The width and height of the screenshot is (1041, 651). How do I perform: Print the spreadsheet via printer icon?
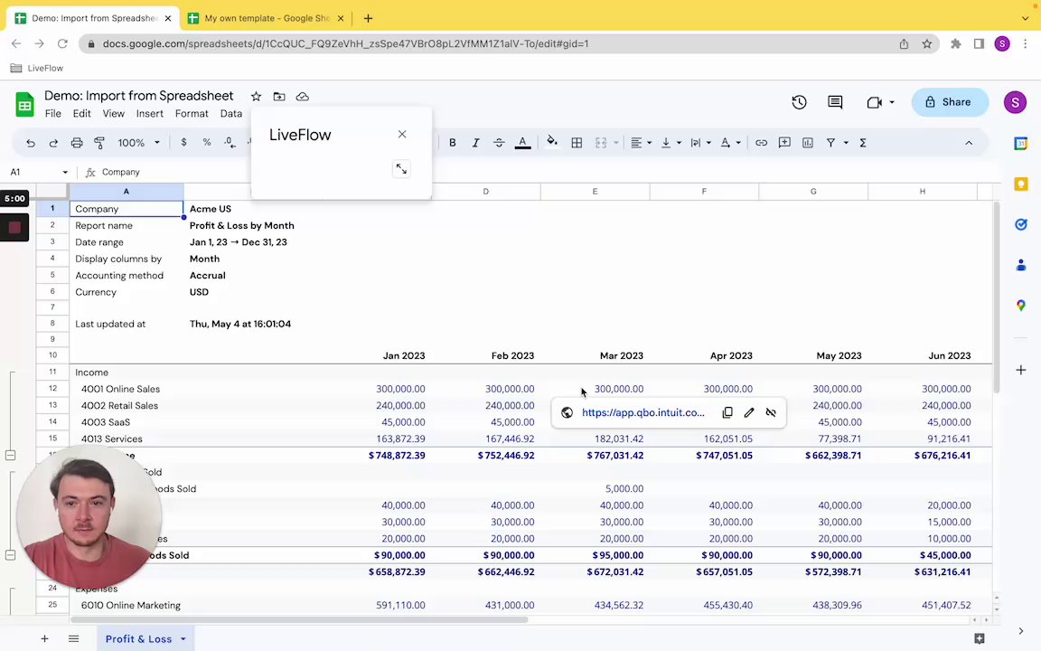[x=77, y=143]
